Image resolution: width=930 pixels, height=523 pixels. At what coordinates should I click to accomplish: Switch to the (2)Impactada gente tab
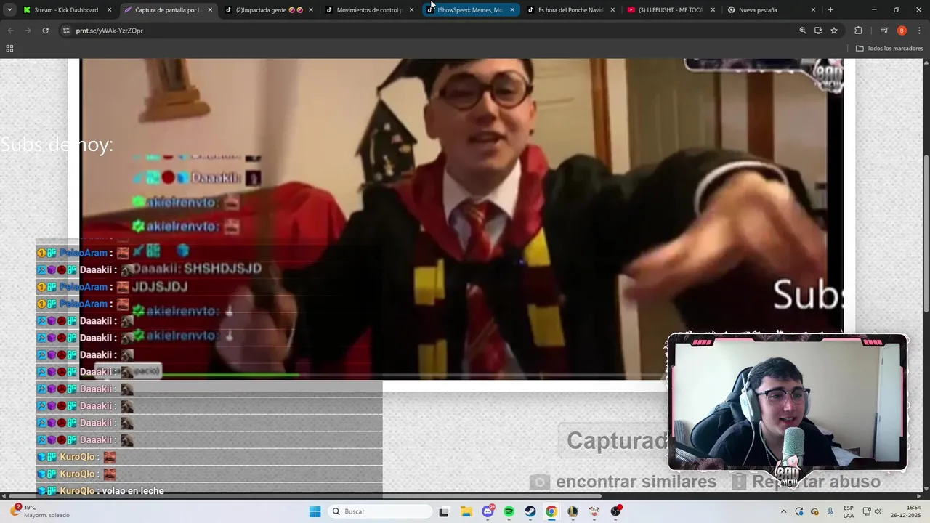269,10
